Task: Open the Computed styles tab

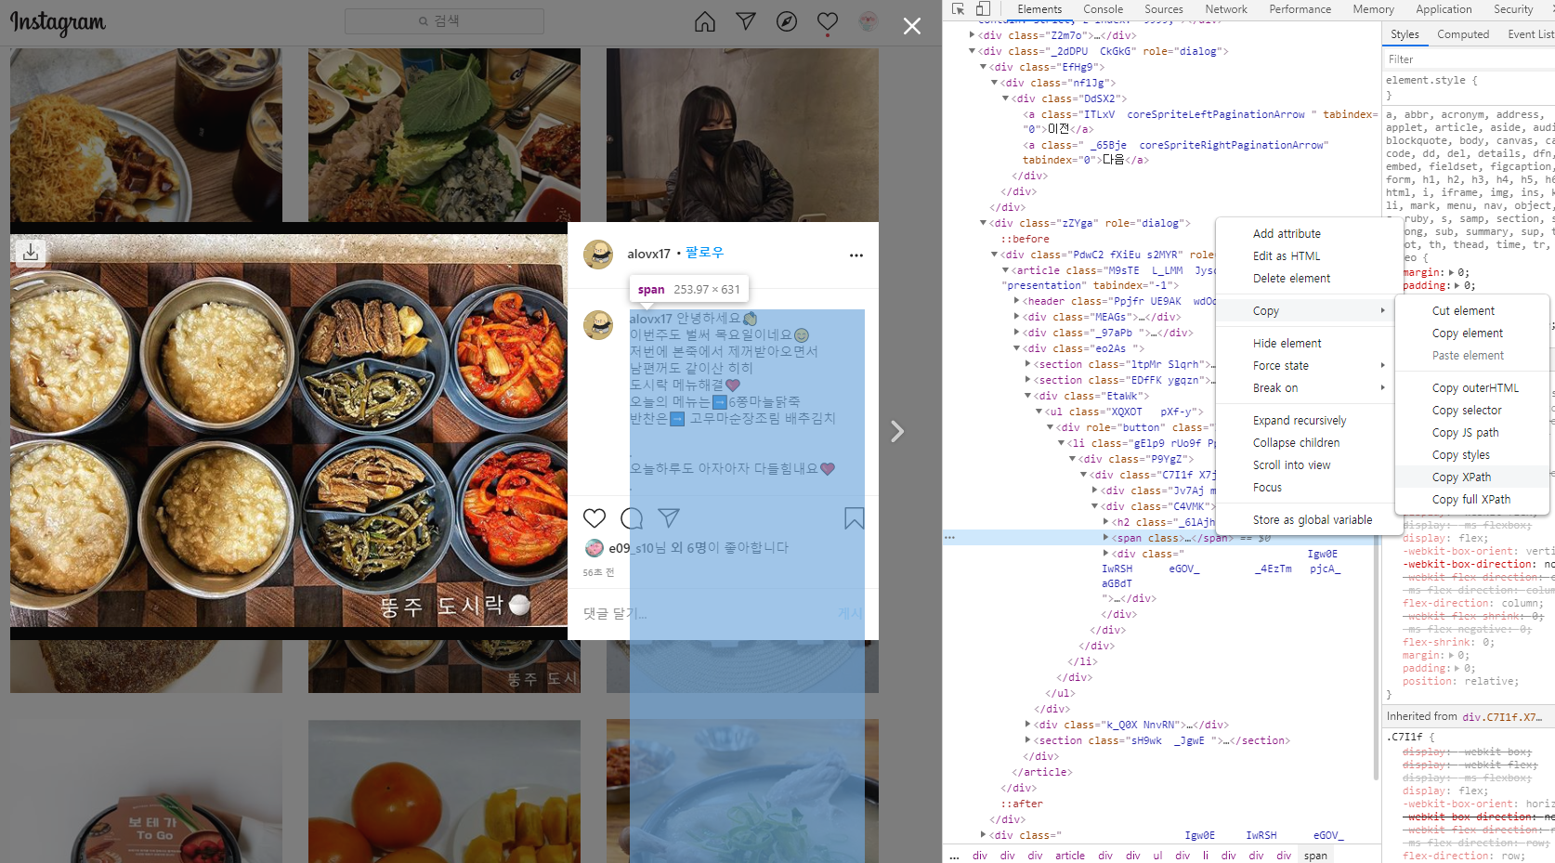Action: (x=1463, y=34)
